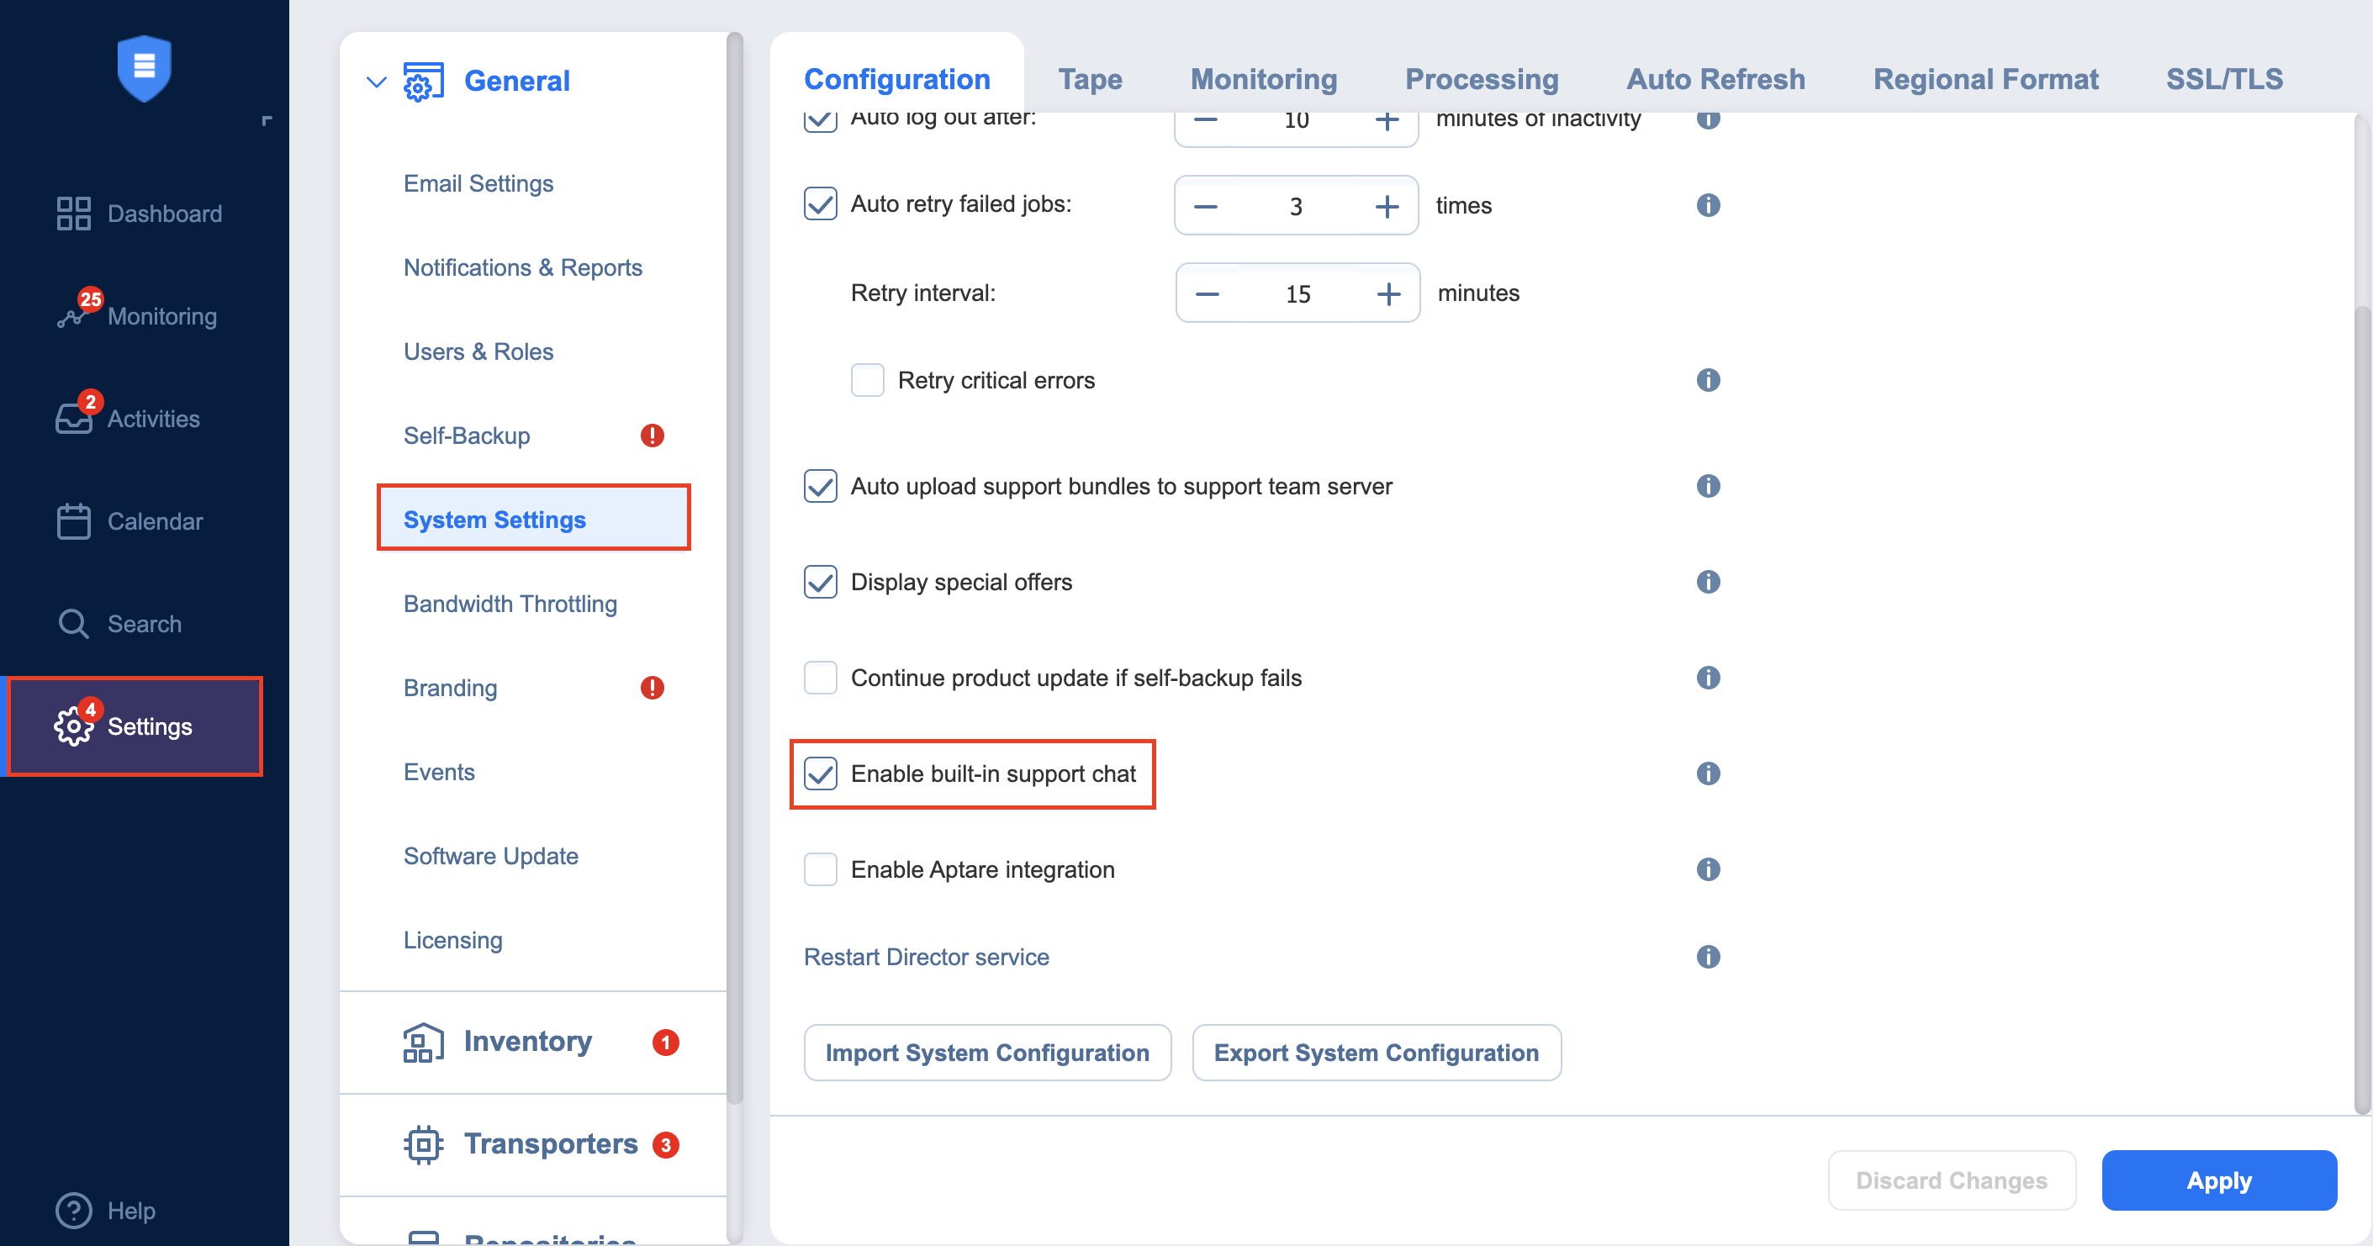Decrease retry interval minutes
2373x1246 pixels.
[1207, 293]
